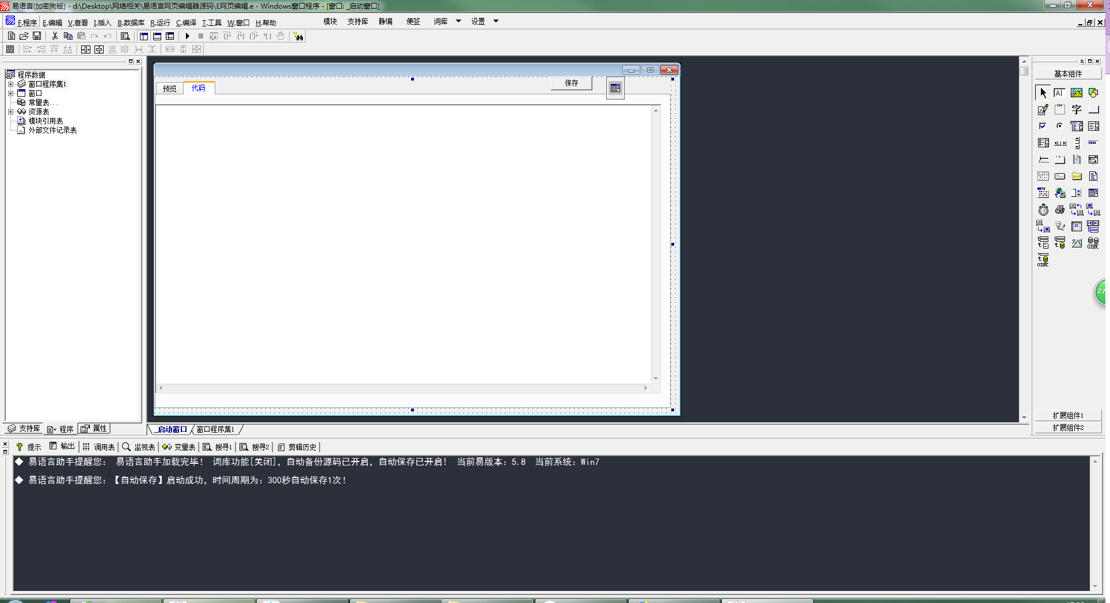Pick the picture box component
The width and height of the screenshot is (1110, 603).
[1077, 93]
